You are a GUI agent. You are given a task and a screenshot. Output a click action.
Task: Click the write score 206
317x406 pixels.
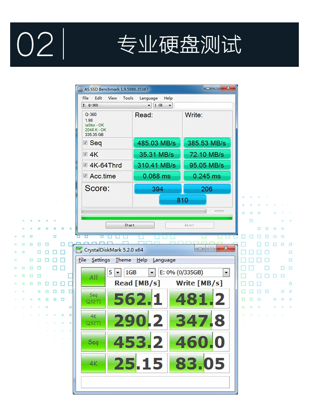coord(207,189)
